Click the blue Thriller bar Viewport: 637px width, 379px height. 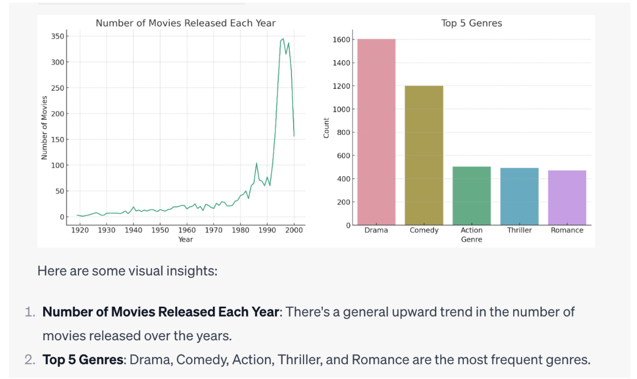click(519, 196)
